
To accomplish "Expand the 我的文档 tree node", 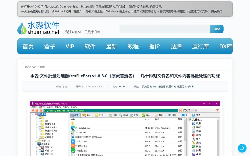I will click(x=33, y=141).
